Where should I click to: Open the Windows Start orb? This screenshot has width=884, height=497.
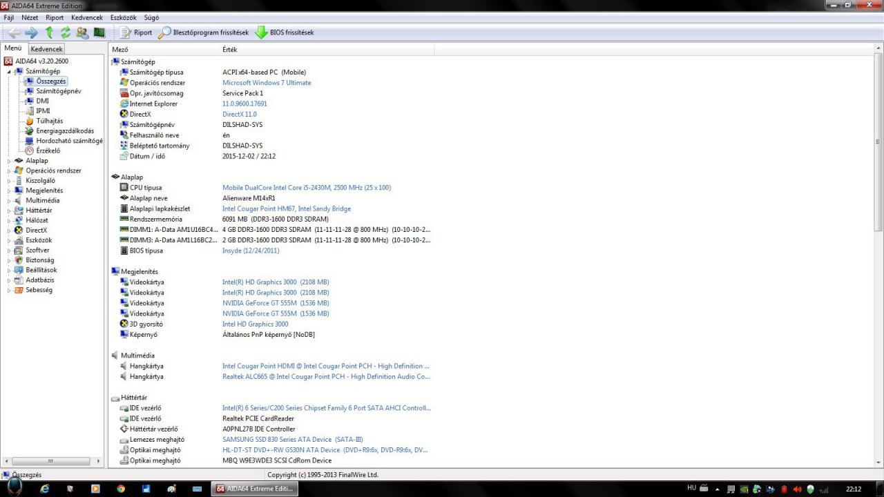[x=14, y=488]
